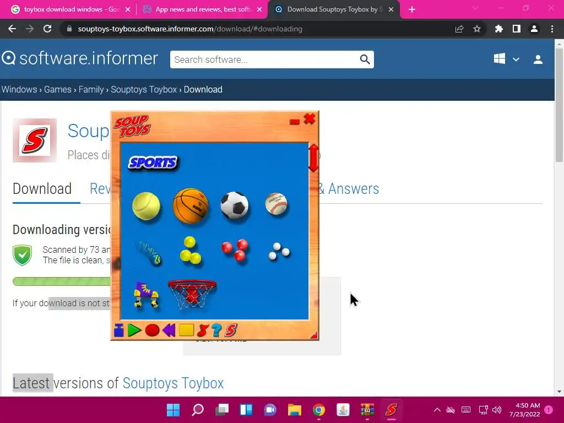The image size is (564, 423).
Task: Click the red up-down arrow in Toybox
Action: [313, 158]
